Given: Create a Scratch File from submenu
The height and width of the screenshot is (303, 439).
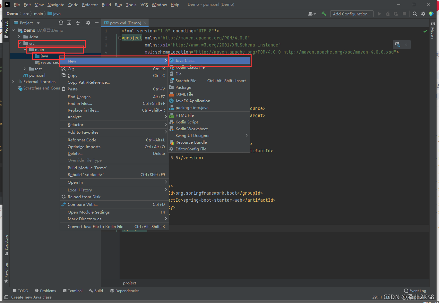Looking at the screenshot, I should click(209, 81).
